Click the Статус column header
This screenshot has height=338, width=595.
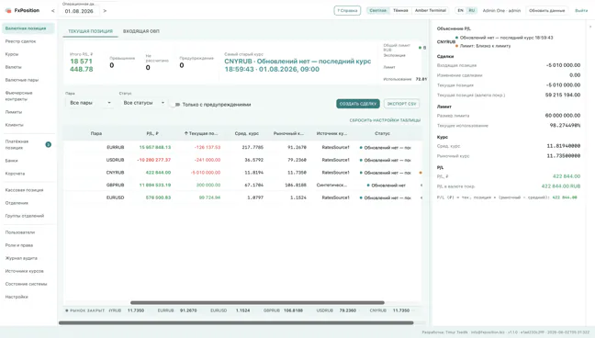point(382,134)
